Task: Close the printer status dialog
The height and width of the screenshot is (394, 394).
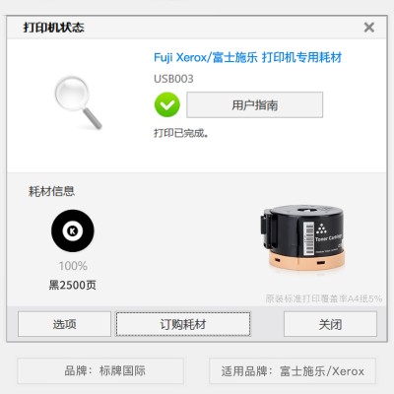Action: pos(369,28)
